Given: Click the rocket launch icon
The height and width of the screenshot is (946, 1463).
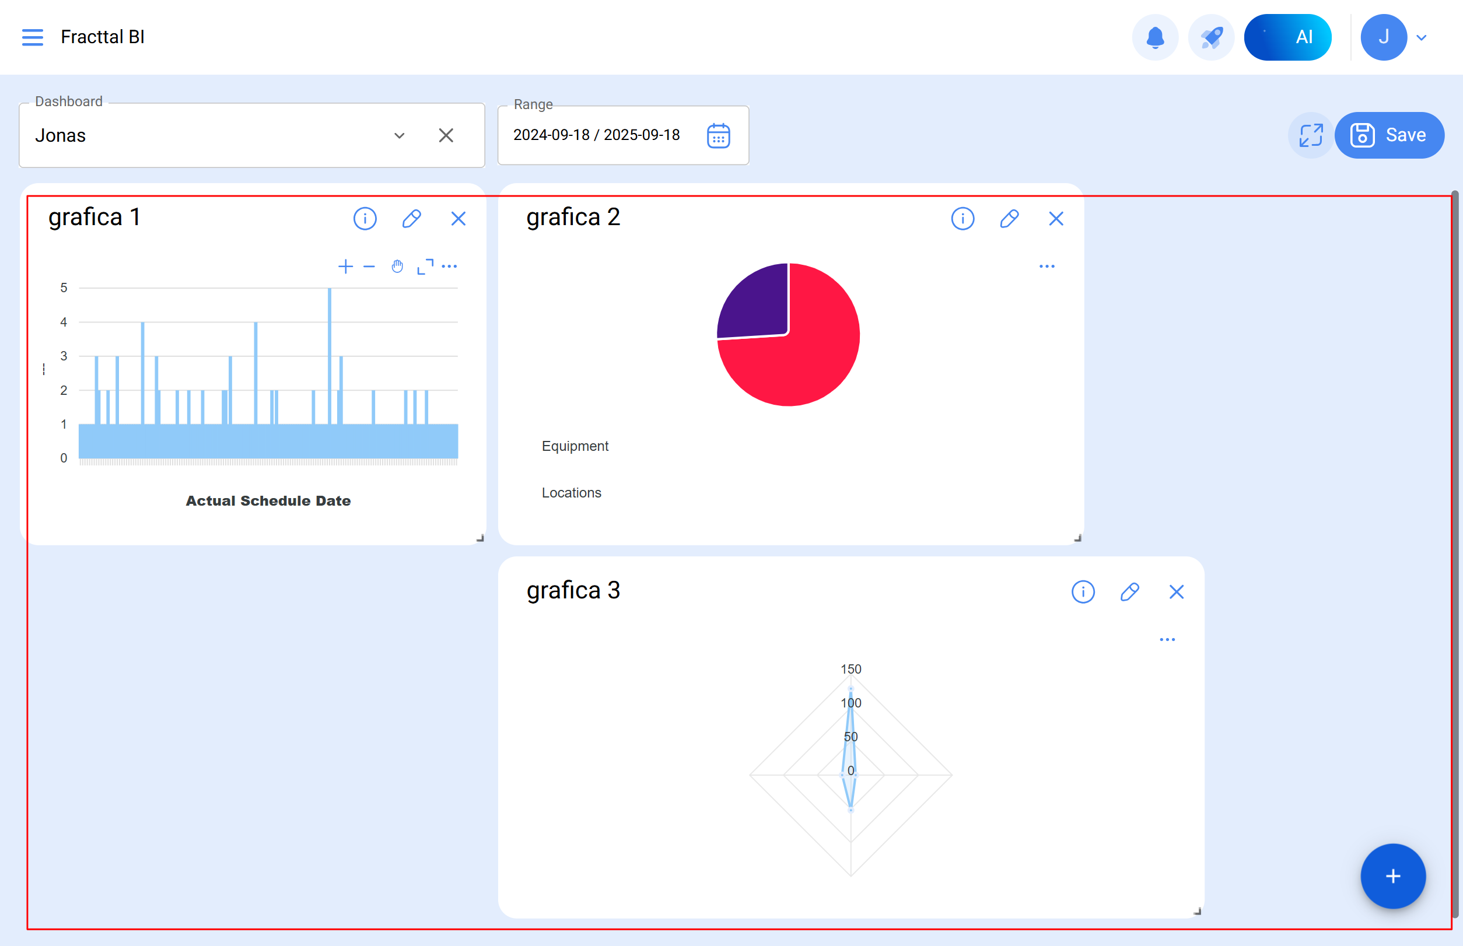Looking at the screenshot, I should pyautogui.click(x=1210, y=37).
